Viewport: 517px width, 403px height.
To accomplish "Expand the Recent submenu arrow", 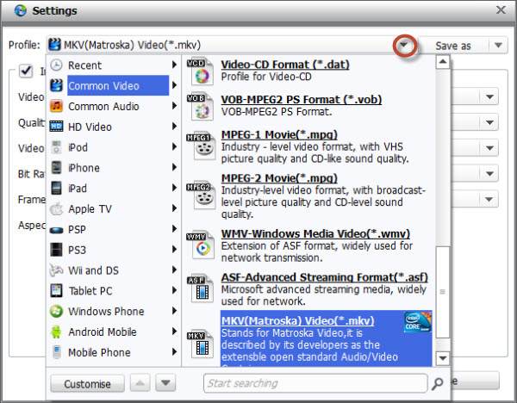I will [174, 65].
